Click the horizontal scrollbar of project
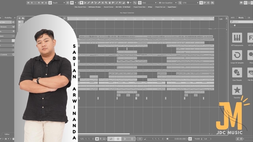 (104, 134)
